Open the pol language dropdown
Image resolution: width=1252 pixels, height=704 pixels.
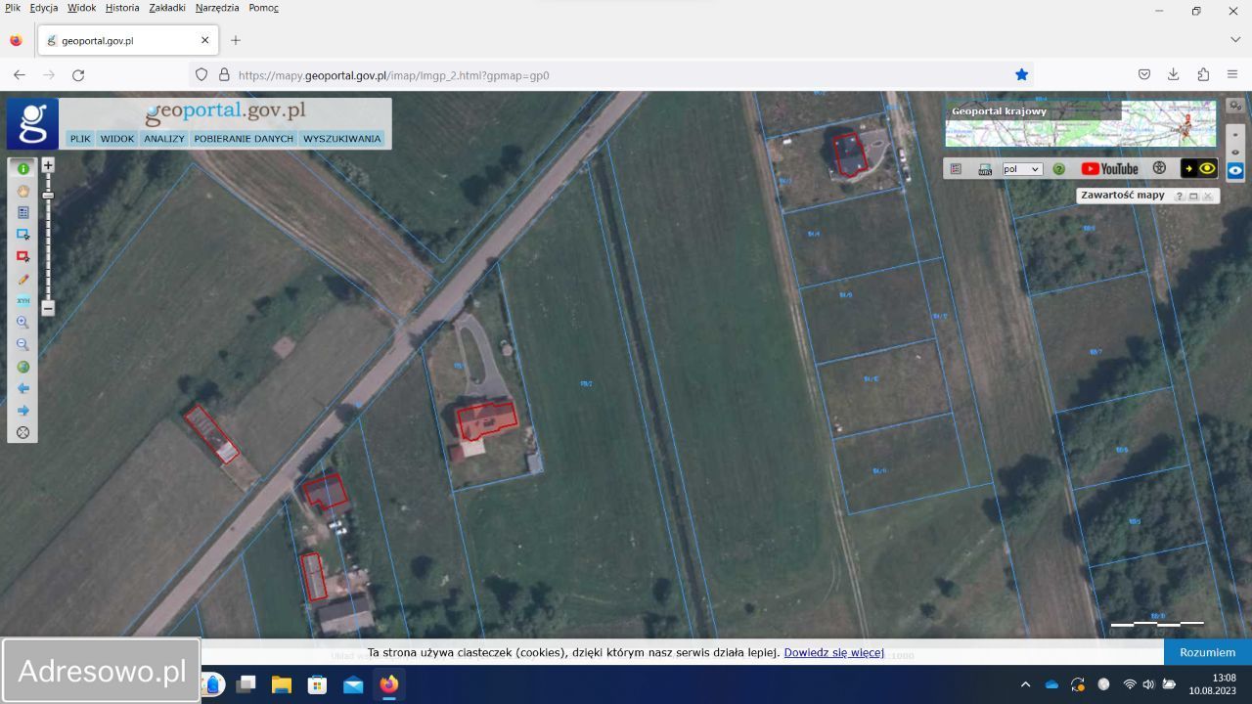[1022, 169]
